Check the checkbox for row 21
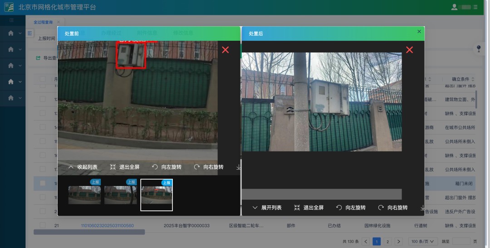Image resolution: width=490 pixels, height=248 pixels. 43,225
